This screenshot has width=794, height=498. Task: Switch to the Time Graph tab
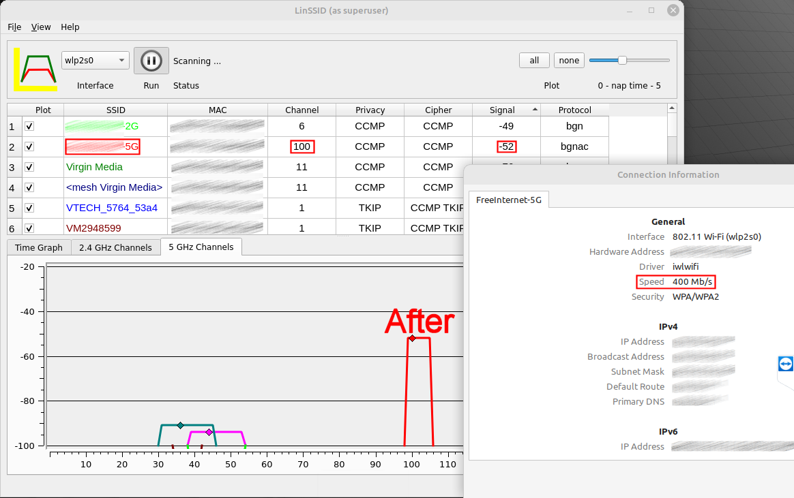pos(39,247)
